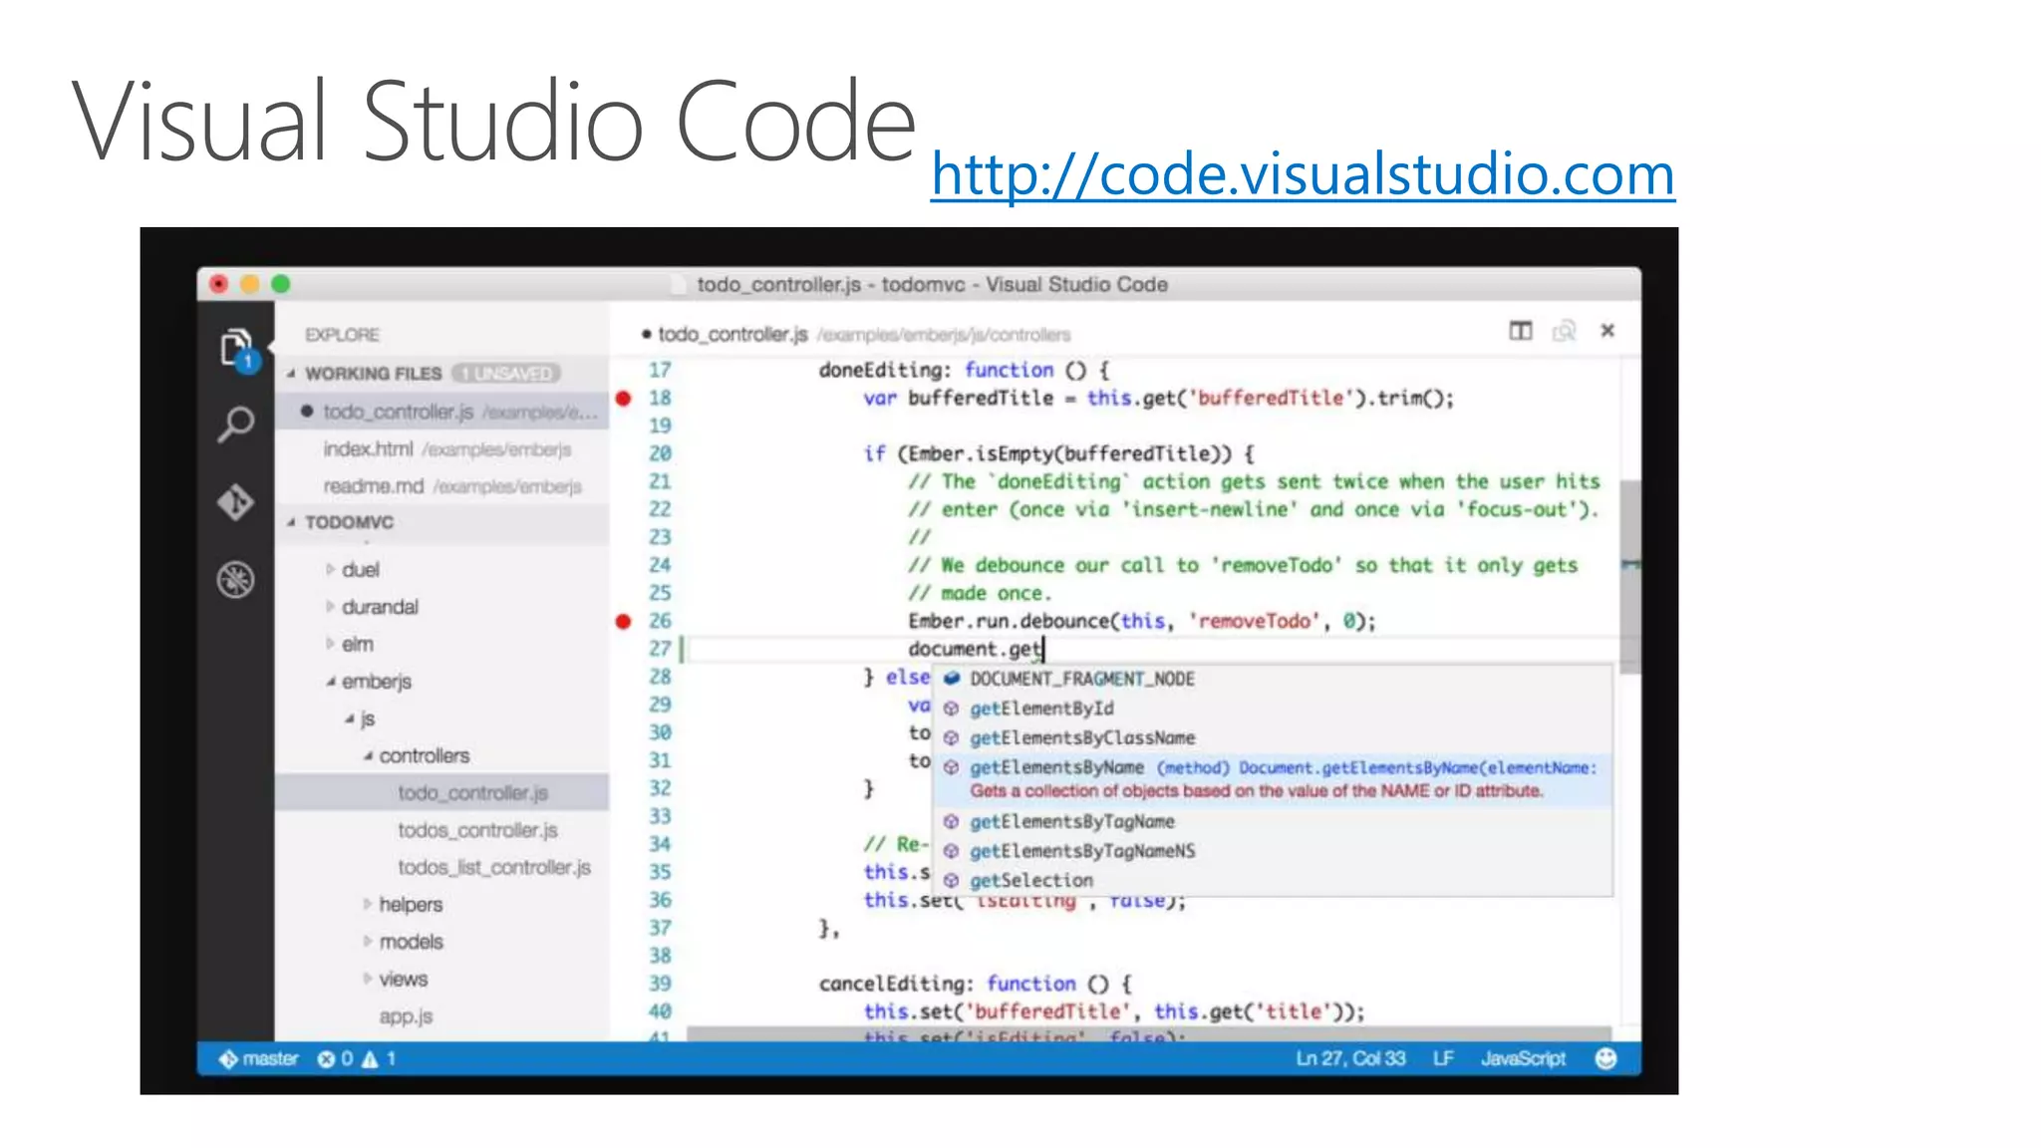Select getElementById suggestion
This screenshot has height=1148, width=2041.
(1273, 709)
